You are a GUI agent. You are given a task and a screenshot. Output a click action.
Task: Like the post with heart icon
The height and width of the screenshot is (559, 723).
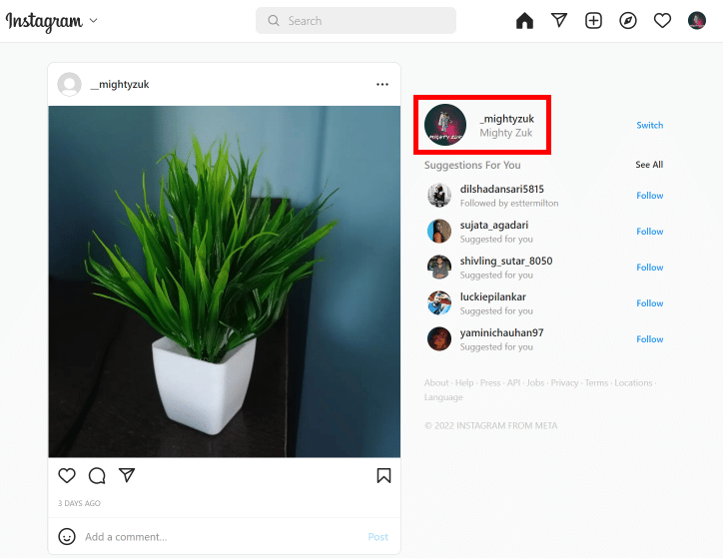[67, 475]
